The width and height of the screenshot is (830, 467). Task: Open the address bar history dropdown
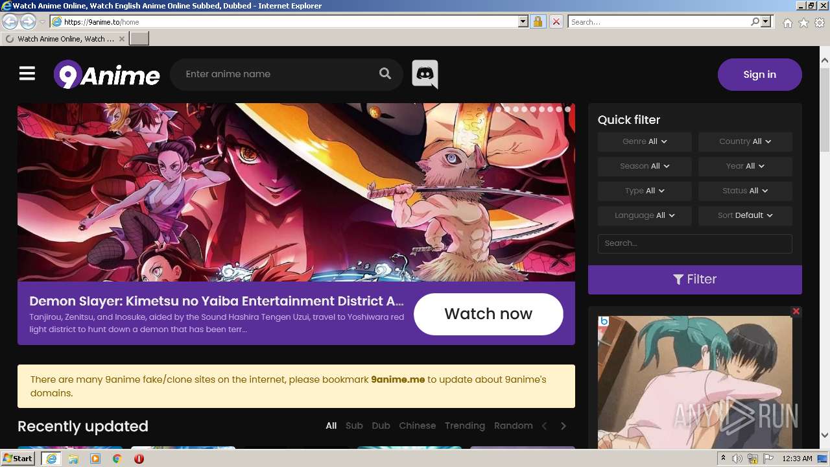point(523,21)
